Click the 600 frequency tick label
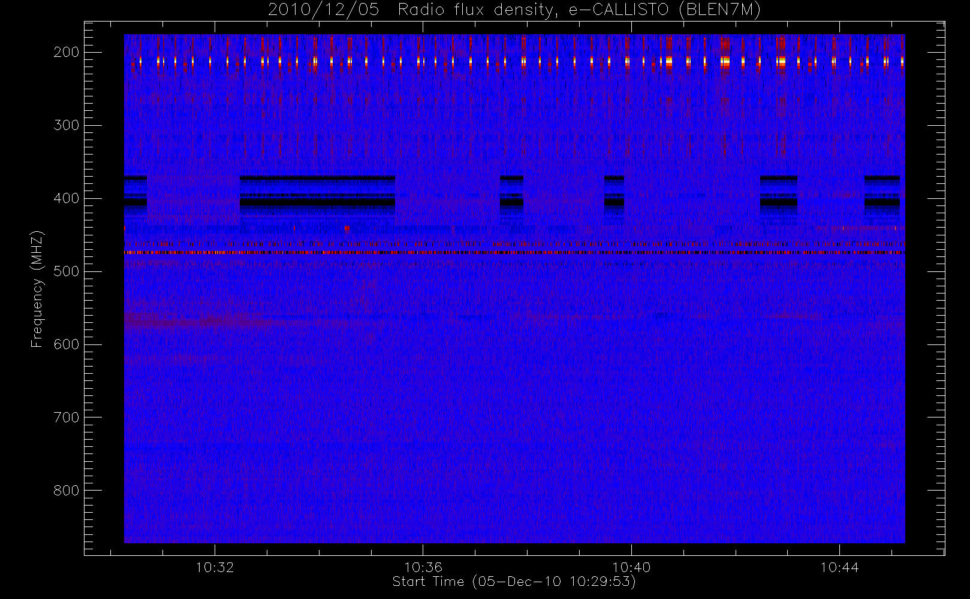970x599 pixels. pos(67,344)
